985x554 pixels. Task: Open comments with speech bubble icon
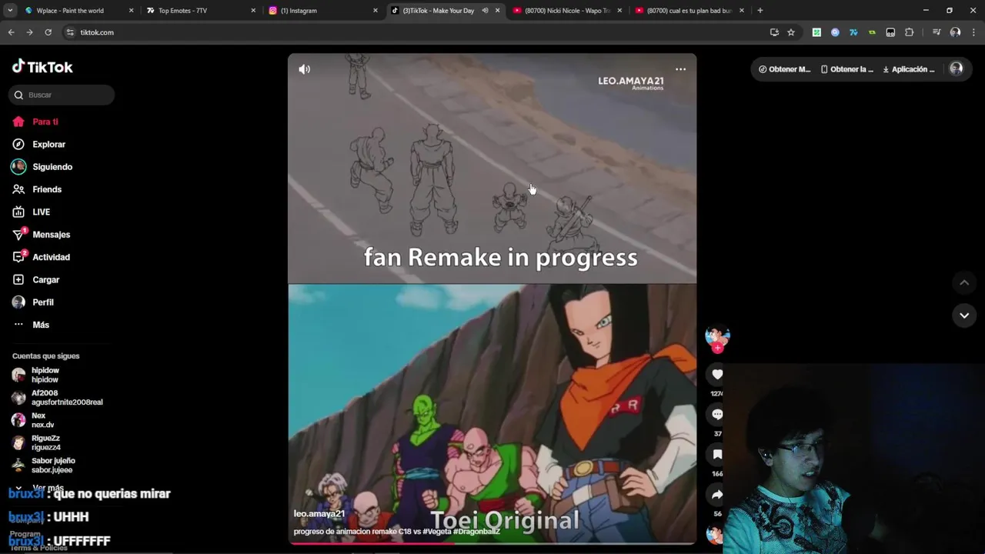click(717, 414)
